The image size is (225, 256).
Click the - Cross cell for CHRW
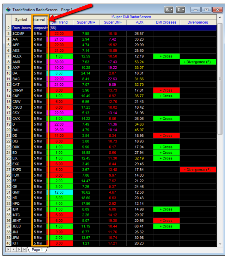166,90
